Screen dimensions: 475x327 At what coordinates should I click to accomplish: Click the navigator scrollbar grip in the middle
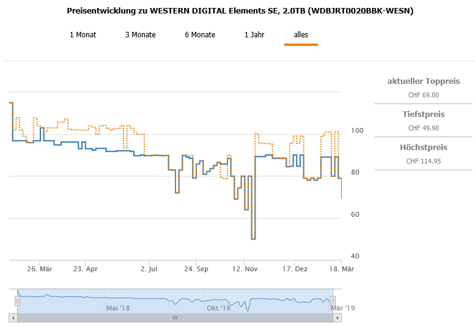point(175,318)
